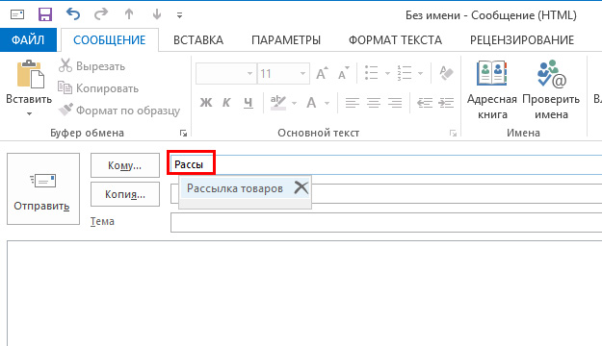Switch to the ВСТАВКА ribbon tab
602x346 pixels.
pyautogui.click(x=198, y=39)
